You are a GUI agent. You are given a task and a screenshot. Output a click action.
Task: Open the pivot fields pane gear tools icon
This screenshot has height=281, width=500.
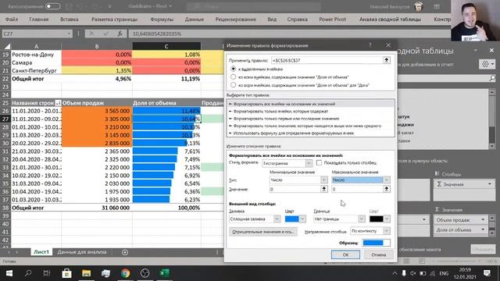(x=487, y=64)
